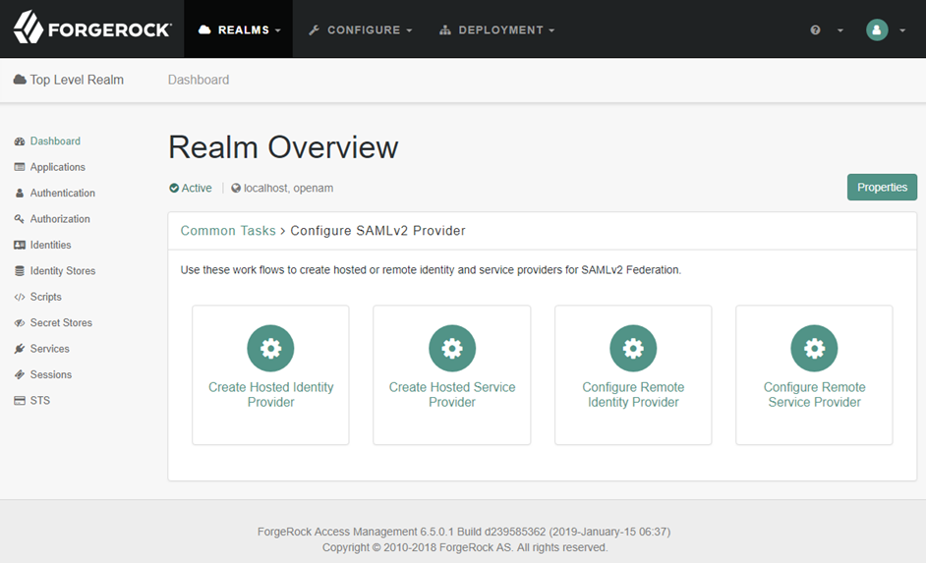Viewport: 926px width, 563px height.
Task: Click the Services plug icon in sidebar
Action: point(20,349)
